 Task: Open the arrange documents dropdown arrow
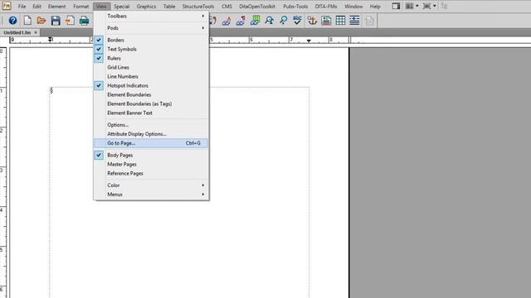click(417, 6)
